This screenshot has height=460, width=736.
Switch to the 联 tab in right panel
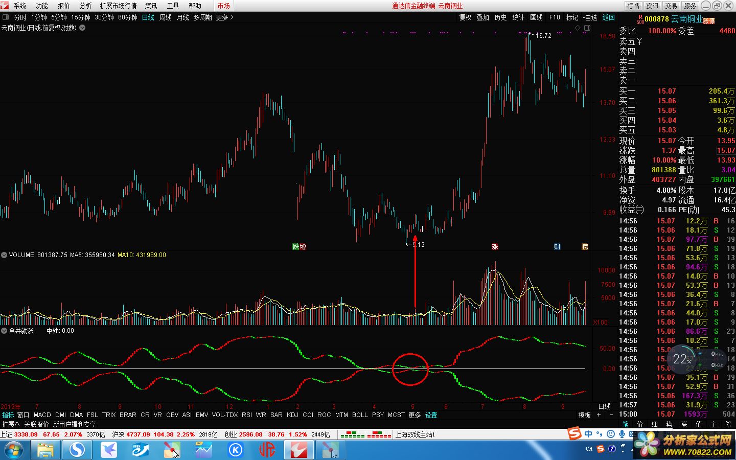click(684, 424)
